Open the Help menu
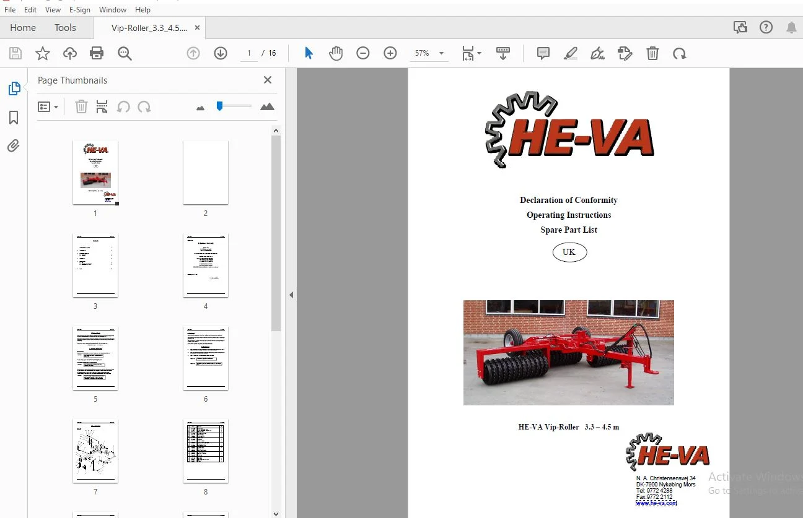Viewport: 803px width, 518px height. click(x=143, y=10)
